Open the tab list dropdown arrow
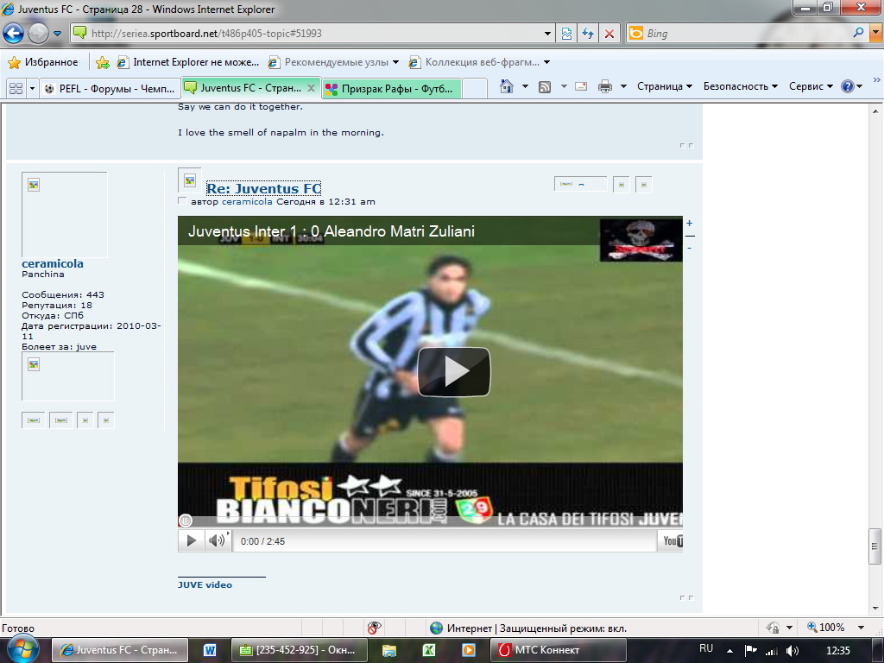Screen dimensions: 884x663 (32, 88)
